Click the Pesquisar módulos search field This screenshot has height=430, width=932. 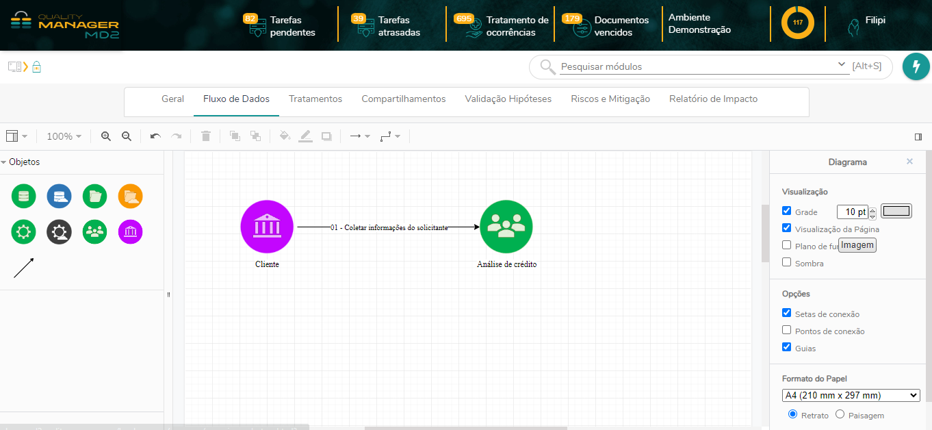pyautogui.click(x=695, y=66)
